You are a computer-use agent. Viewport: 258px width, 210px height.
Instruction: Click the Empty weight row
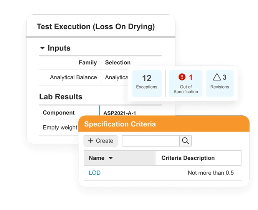60,128
